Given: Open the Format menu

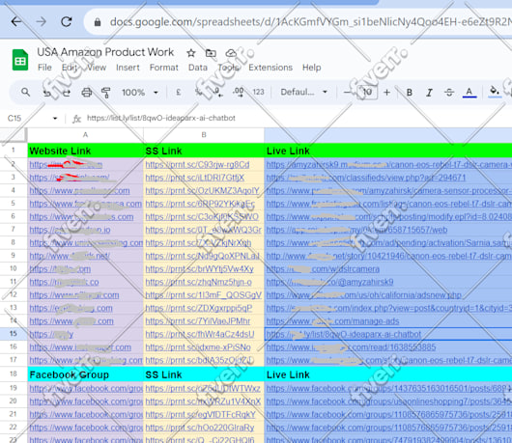Looking at the screenshot, I should coord(164,68).
